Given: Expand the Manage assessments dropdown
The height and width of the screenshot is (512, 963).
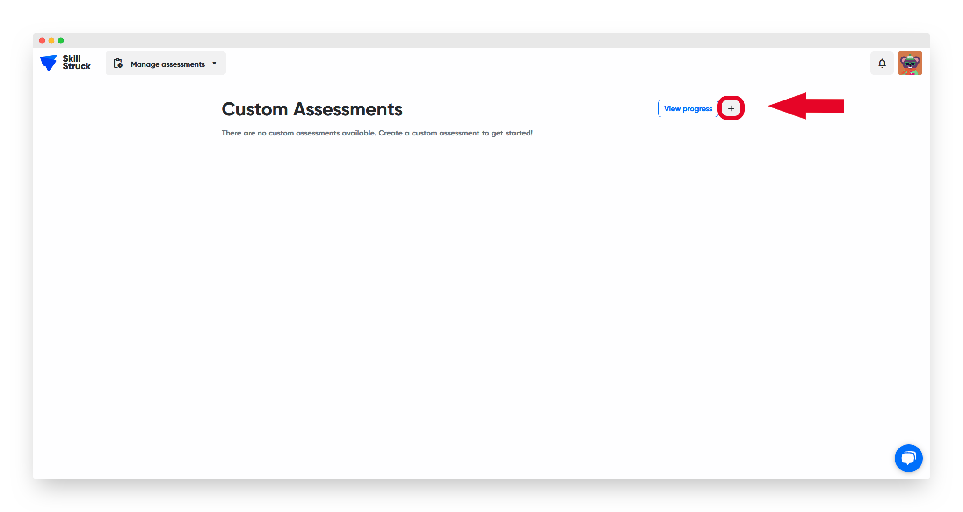Looking at the screenshot, I should [x=166, y=63].
